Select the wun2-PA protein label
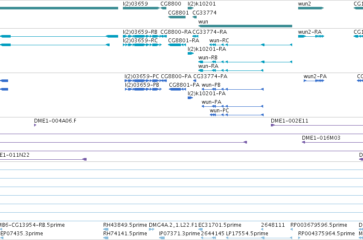This screenshot has height=240, width=363. tap(315, 76)
